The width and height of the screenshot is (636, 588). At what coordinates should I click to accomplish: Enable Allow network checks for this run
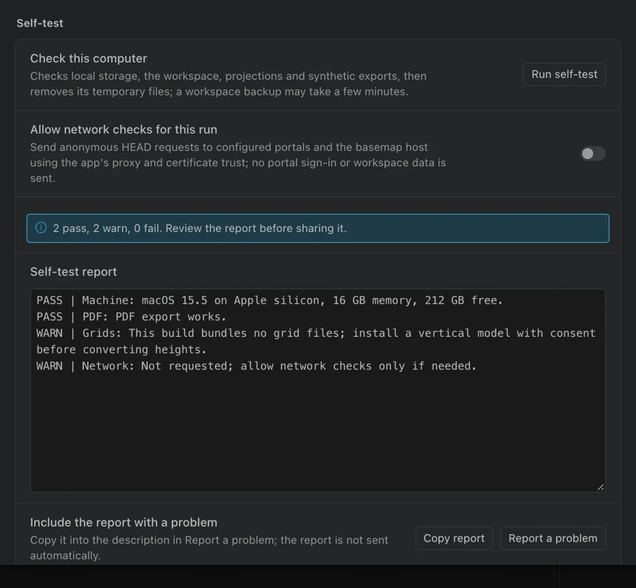pyautogui.click(x=593, y=153)
